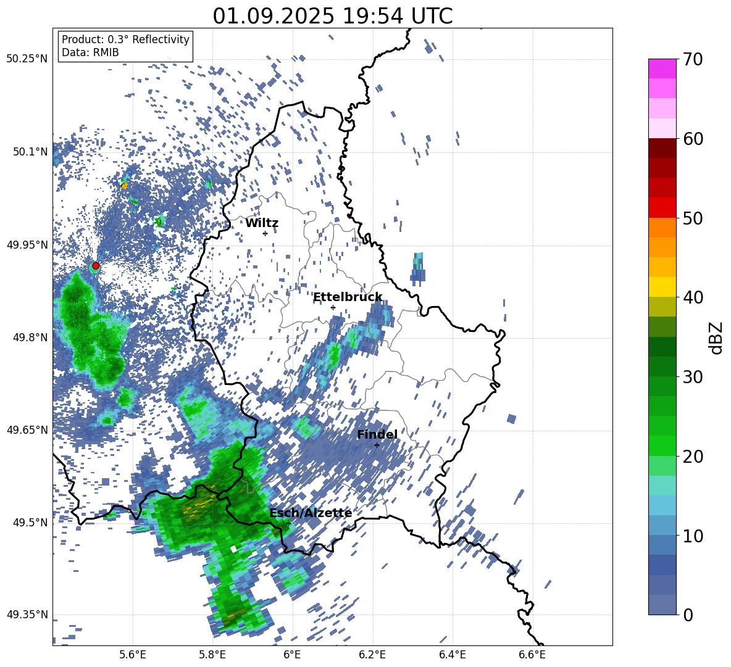
Task: Click the dBZ colorbar axis label
Action: click(717, 338)
